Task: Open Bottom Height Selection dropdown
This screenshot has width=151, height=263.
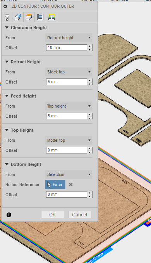Action: pos(69,174)
